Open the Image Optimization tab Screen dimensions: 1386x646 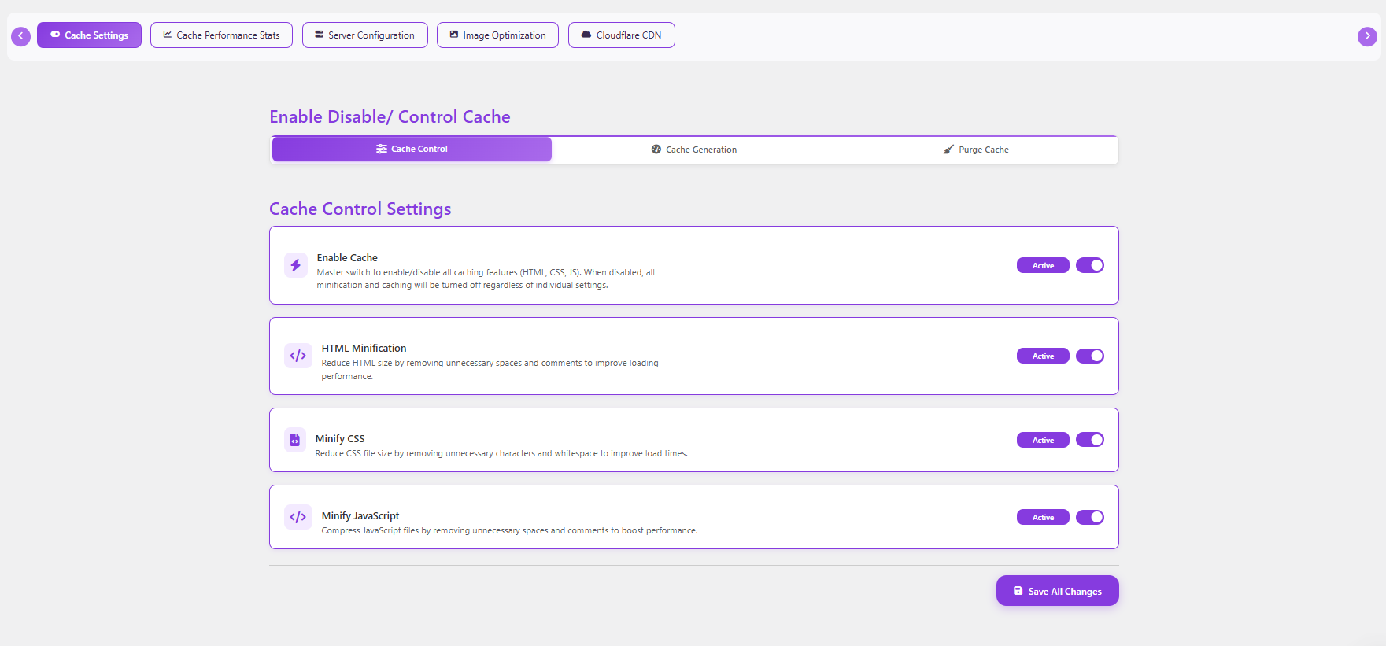click(x=497, y=35)
